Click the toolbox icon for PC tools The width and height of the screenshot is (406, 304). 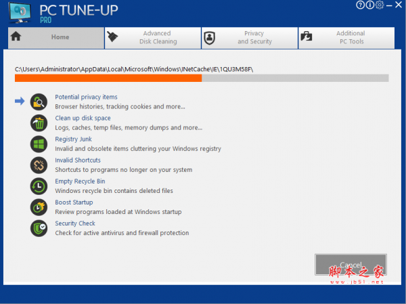307,37
